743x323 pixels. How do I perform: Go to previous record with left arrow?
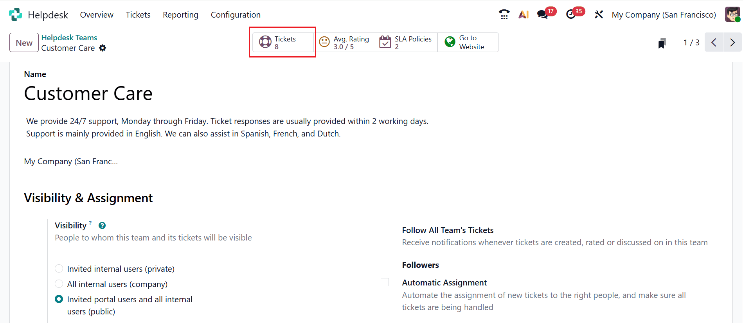pyautogui.click(x=714, y=42)
